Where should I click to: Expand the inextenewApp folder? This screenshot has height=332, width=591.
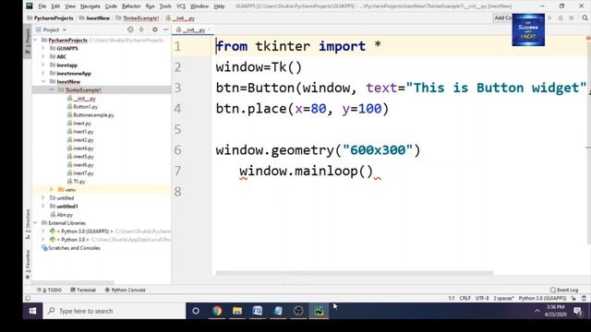click(43, 73)
